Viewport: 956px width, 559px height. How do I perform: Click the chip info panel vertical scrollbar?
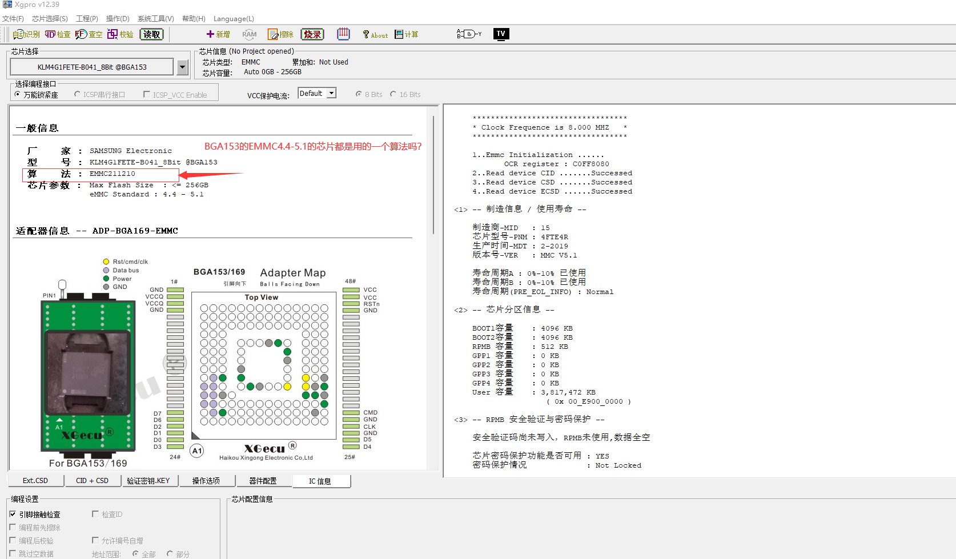tap(433, 174)
